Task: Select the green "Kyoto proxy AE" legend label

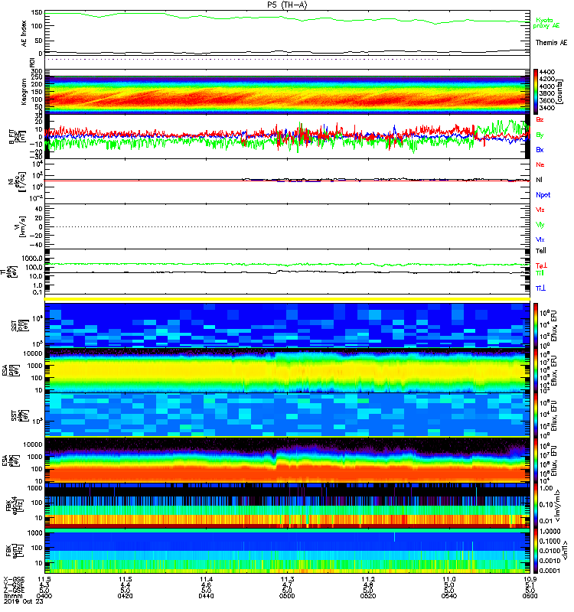Action: (546, 23)
